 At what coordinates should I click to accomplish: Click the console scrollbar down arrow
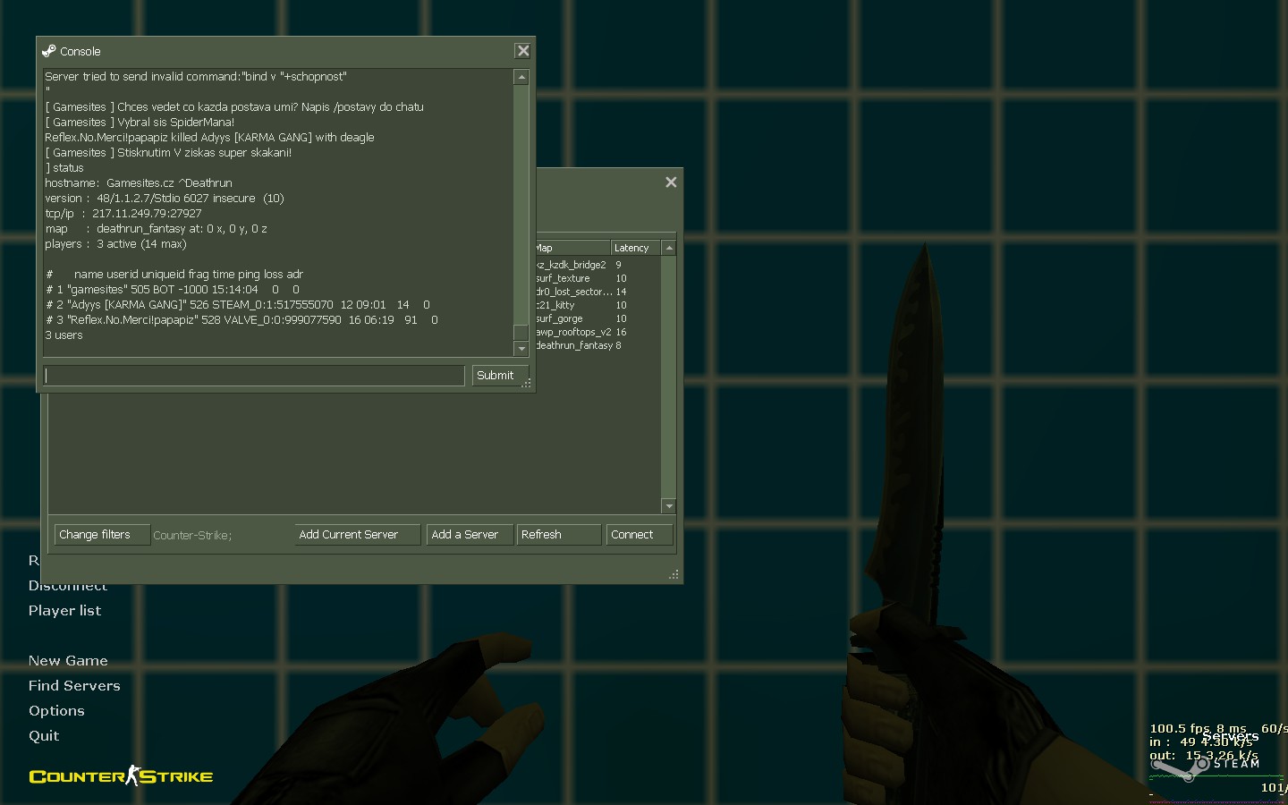click(521, 349)
